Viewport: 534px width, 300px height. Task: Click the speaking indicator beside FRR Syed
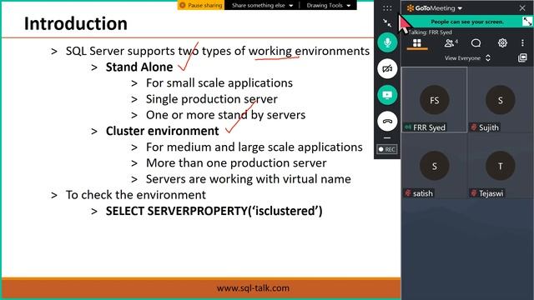click(x=408, y=127)
